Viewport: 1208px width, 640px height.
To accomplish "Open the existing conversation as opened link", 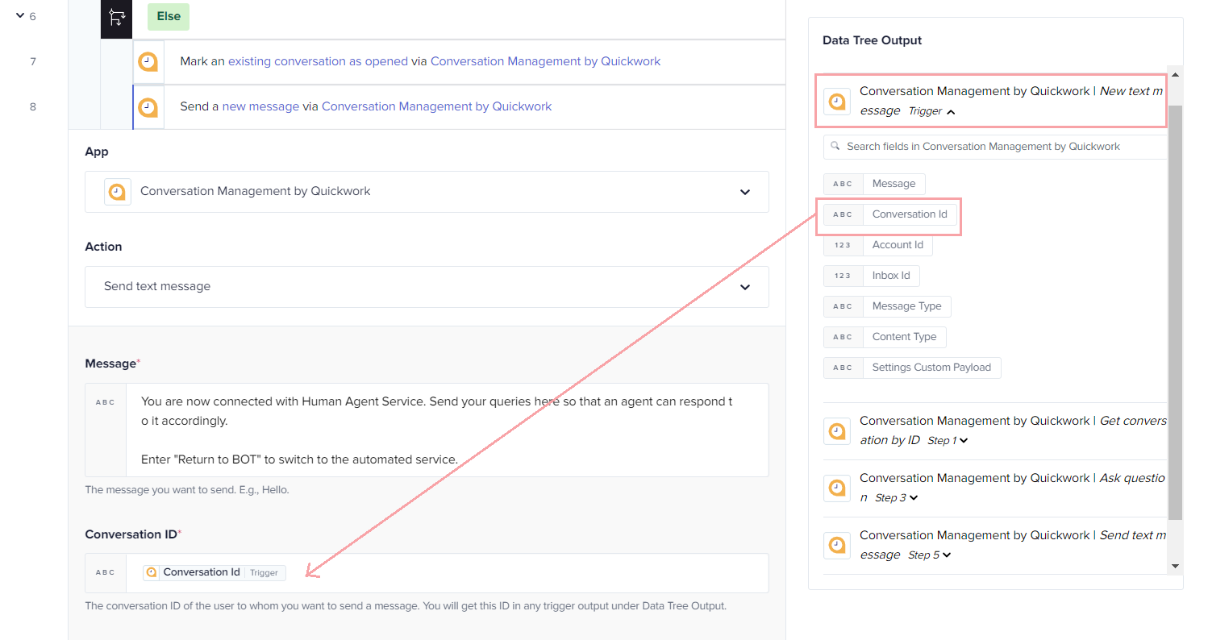I will point(318,61).
